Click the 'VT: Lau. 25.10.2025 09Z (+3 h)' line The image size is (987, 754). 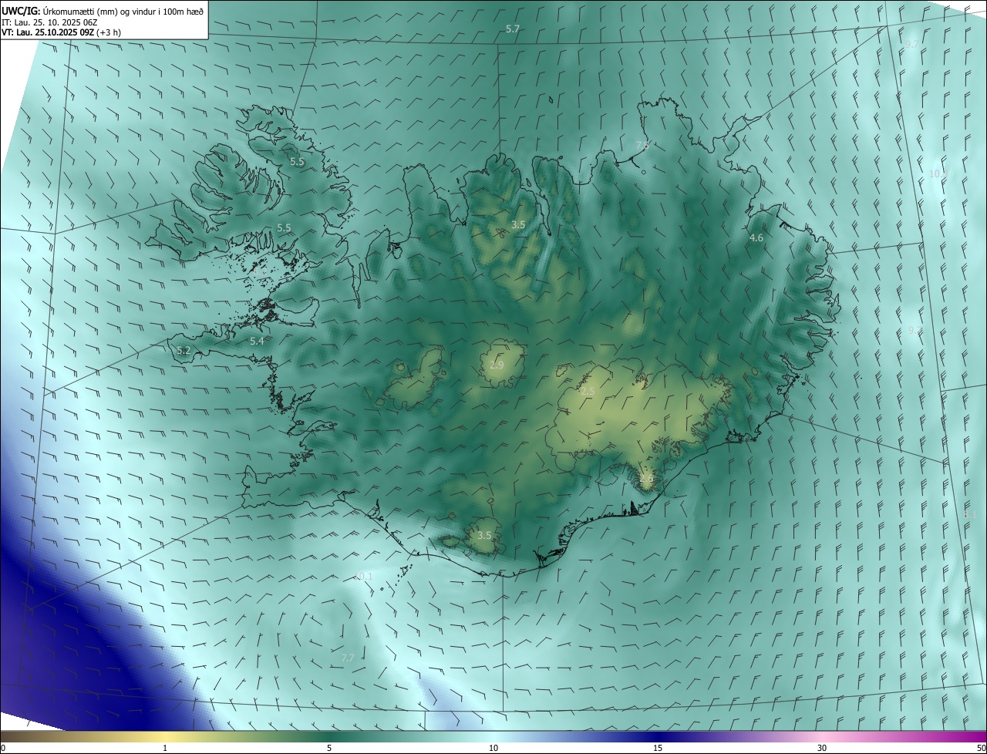[x=61, y=33]
